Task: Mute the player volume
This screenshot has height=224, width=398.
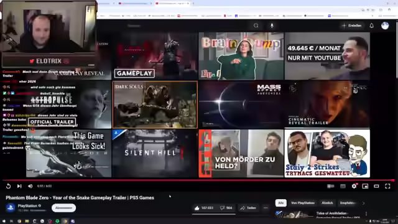Action: coord(30,186)
